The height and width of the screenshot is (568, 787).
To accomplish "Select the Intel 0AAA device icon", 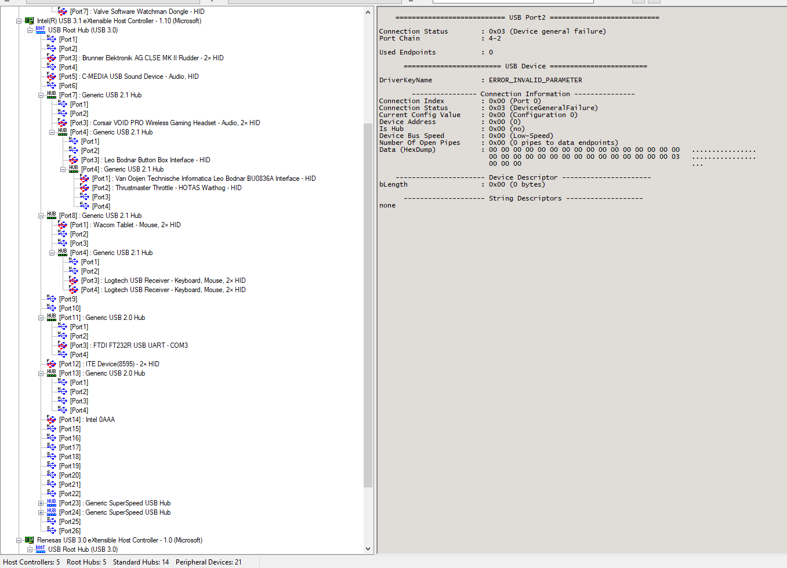I will [51, 420].
